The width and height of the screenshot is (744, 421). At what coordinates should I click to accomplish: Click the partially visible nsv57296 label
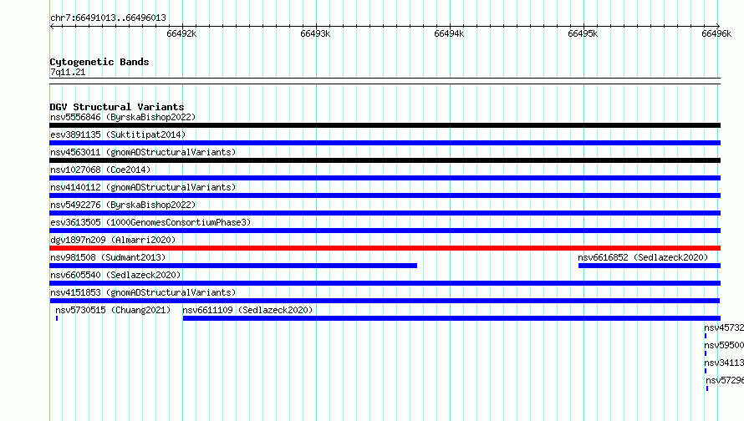coord(725,380)
